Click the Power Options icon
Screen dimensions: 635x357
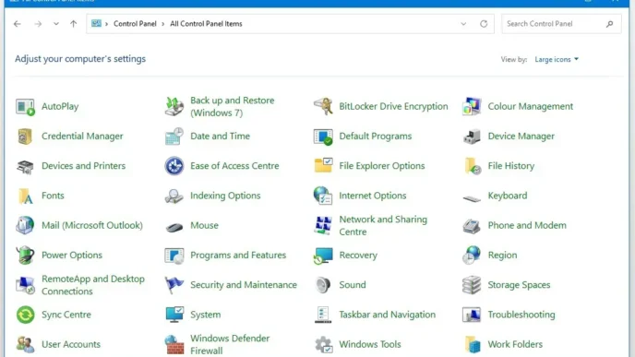[25, 255]
